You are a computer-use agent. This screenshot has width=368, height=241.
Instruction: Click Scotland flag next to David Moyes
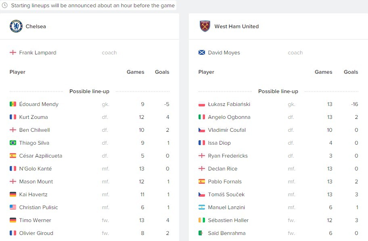pyautogui.click(x=202, y=52)
